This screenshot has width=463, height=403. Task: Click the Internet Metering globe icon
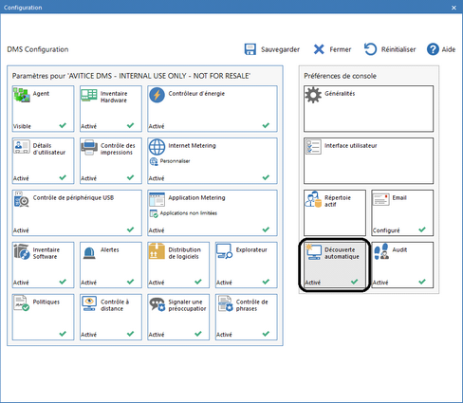tap(157, 147)
